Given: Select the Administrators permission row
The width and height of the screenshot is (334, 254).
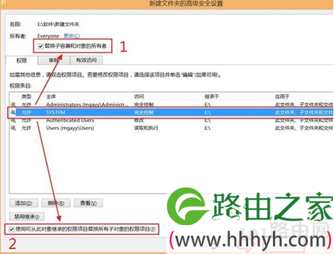Looking at the screenshot, I should (172, 104).
